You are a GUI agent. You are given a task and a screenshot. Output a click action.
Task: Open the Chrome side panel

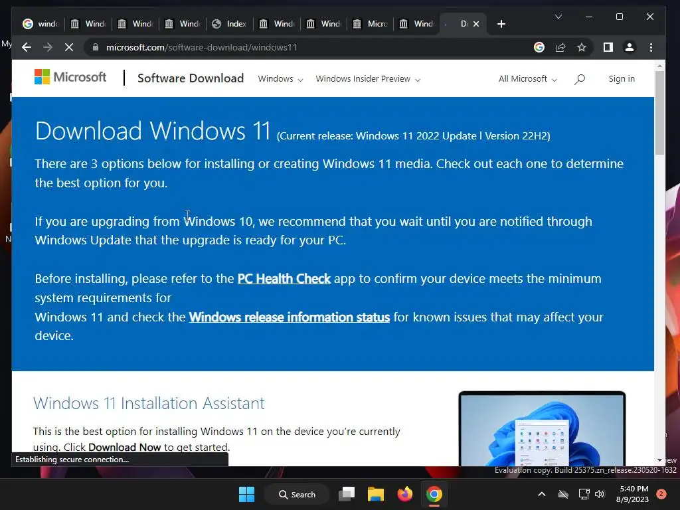pos(608,47)
